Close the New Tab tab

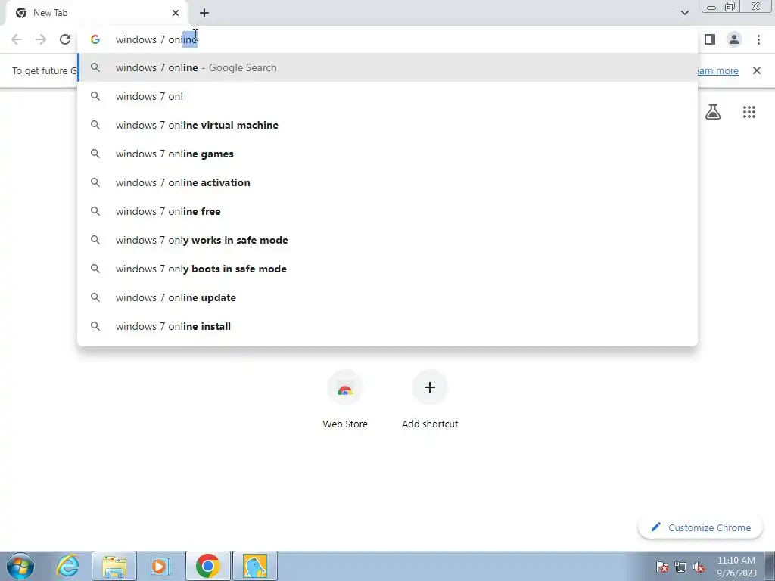(x=176, y=13)
